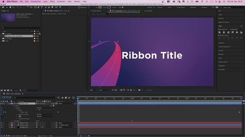Toggle Frame Blending timeline switch
The width and height of the screenshot is (245, 137).
[x=66, y=98]
